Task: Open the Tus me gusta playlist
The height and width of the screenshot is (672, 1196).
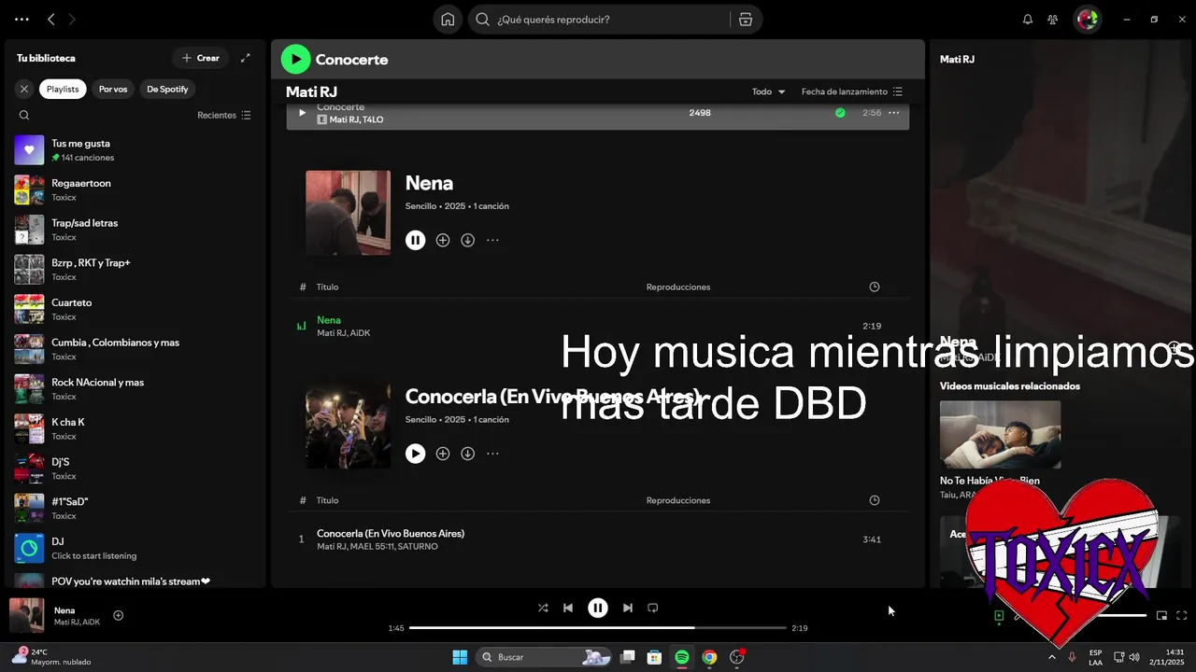Action: (x=135, y=150)
